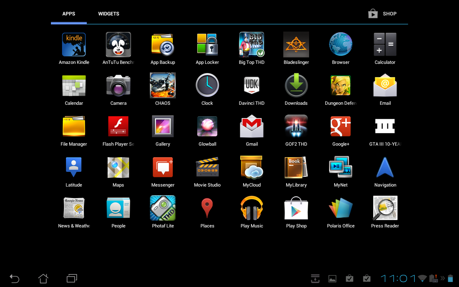Go to the Home screen button

click(x=43, y=278)
